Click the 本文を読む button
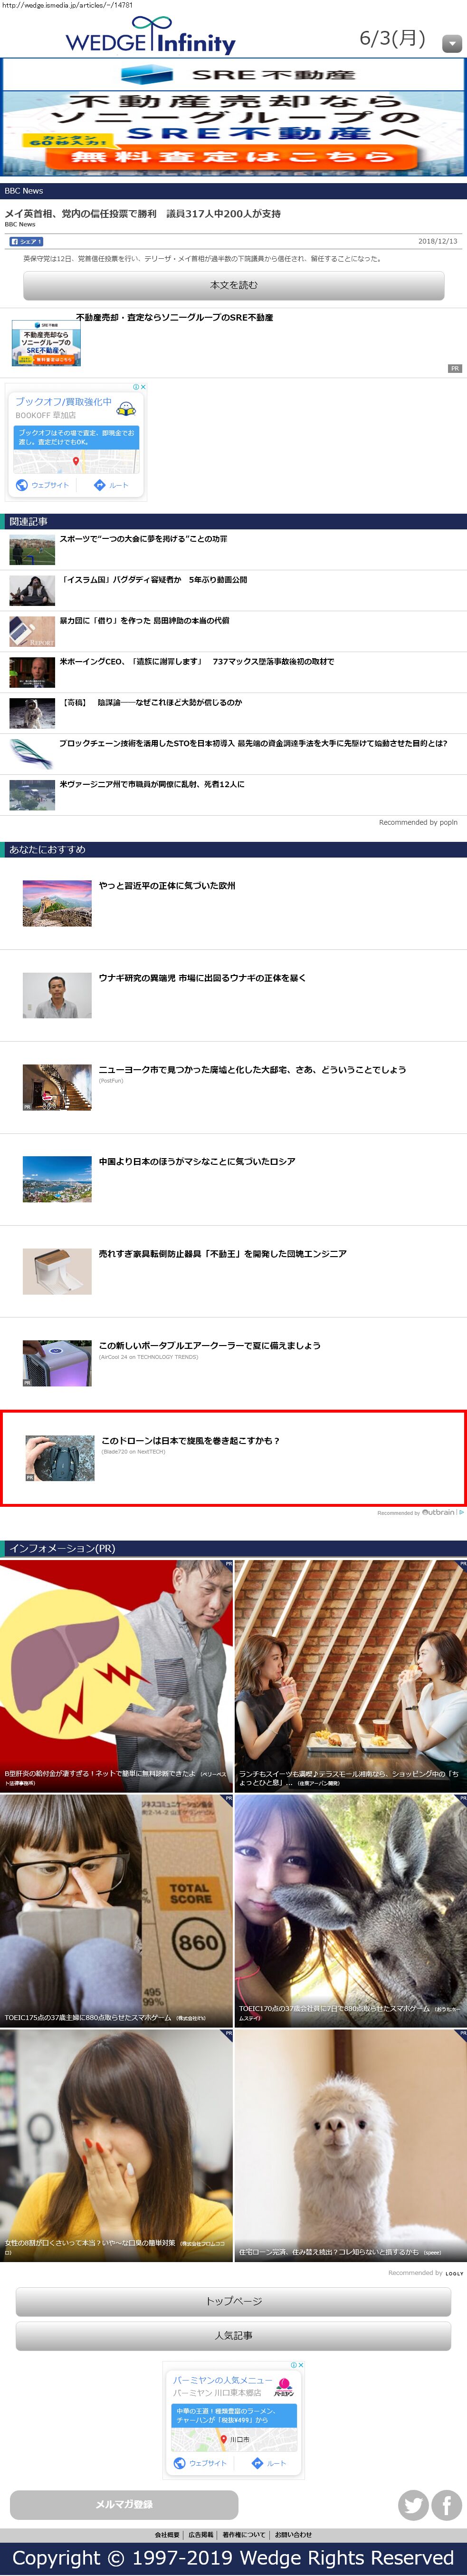The image size is (467, 2576). [234, 285]
